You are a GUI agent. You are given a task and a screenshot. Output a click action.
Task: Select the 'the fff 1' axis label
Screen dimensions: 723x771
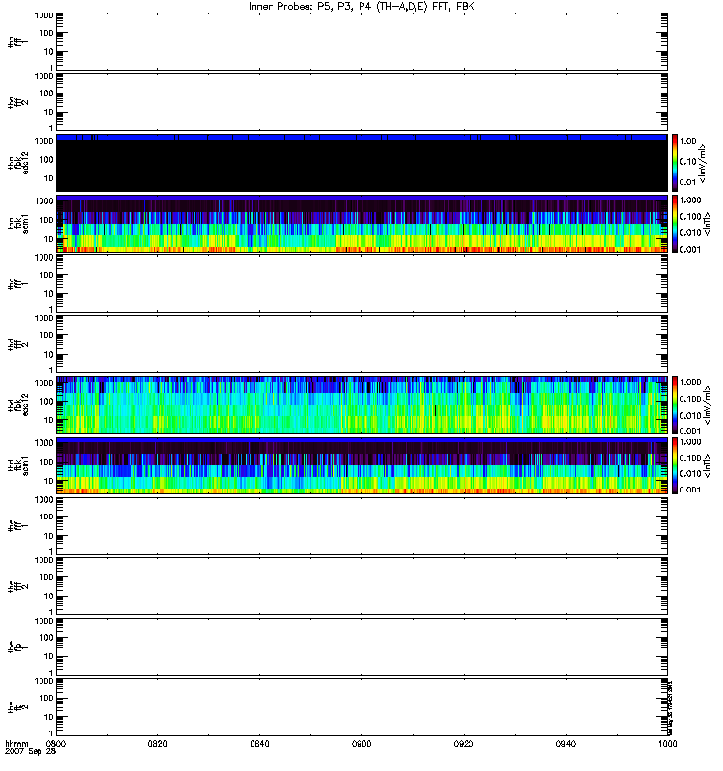click(x=17, y=525)
